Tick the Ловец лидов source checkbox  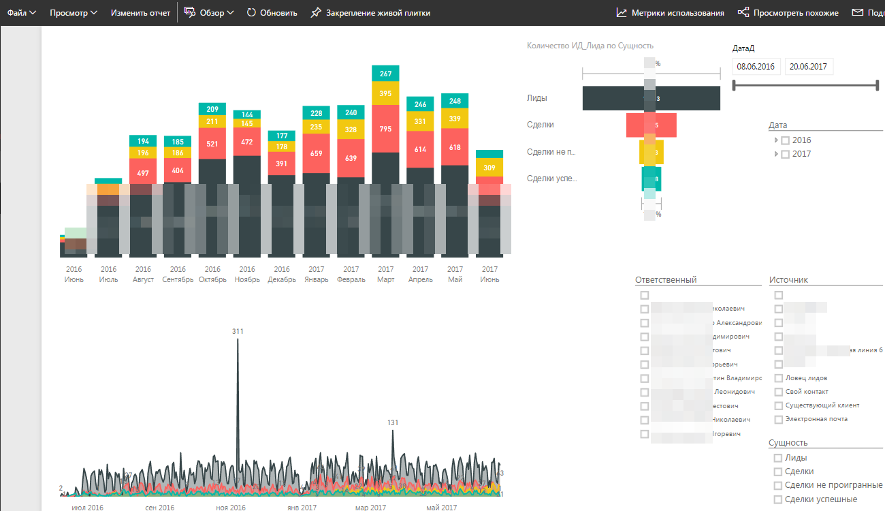coord(779,378)
